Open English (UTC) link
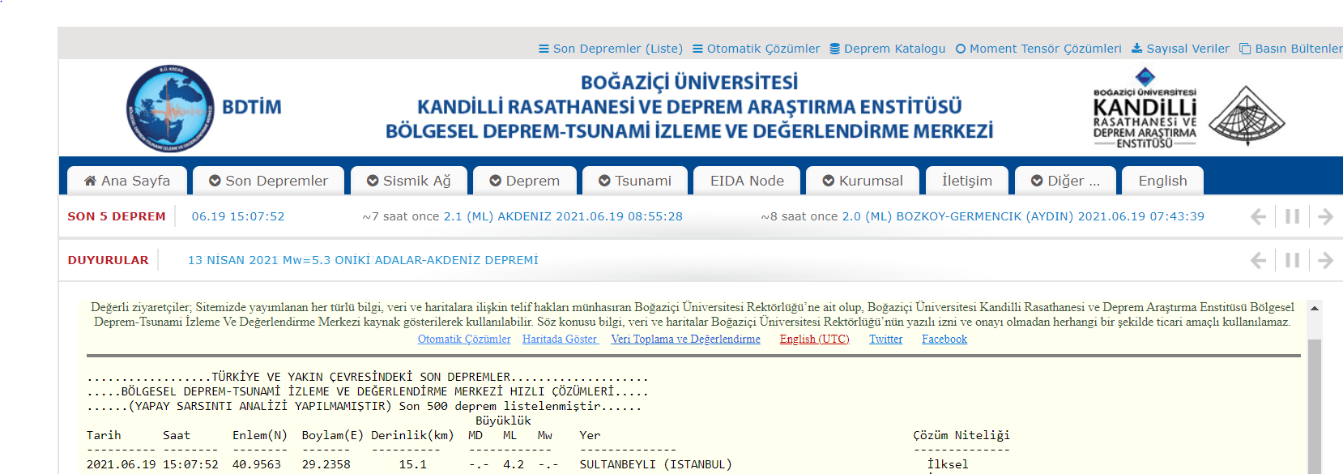The height and width of the screenshot is (474, 1343). (814, 339)
